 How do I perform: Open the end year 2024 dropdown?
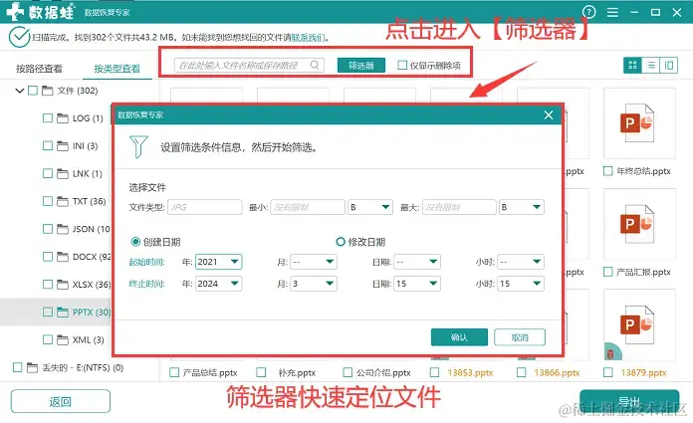click(x=218, y=284)
